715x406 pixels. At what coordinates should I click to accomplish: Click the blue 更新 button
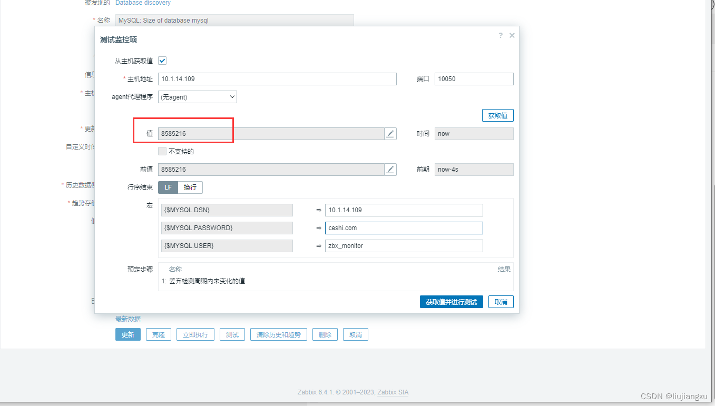click(x=128, y=334)
